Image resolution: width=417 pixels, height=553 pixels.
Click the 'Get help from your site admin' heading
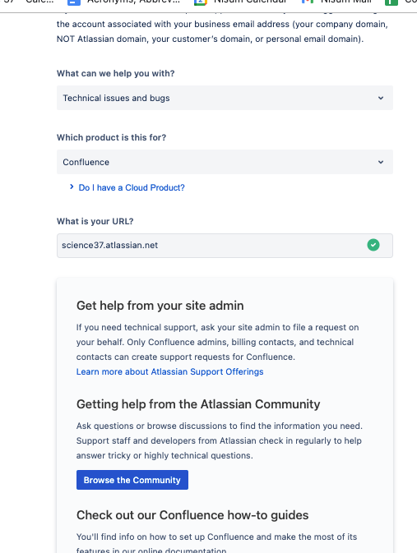pyautogui.click(x=160, y=306)
